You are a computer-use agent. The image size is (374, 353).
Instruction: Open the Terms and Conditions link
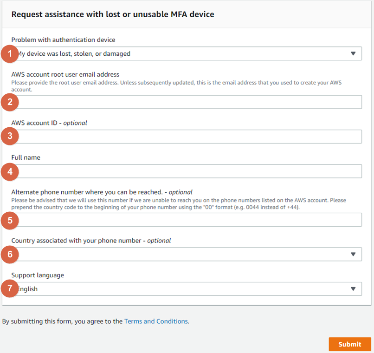[x=156, y=321]
